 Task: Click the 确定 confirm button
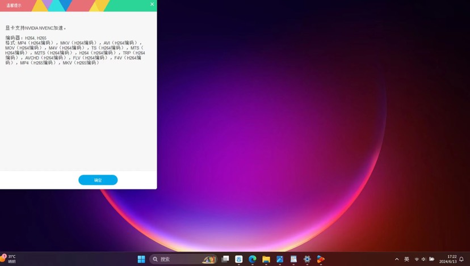98,180
